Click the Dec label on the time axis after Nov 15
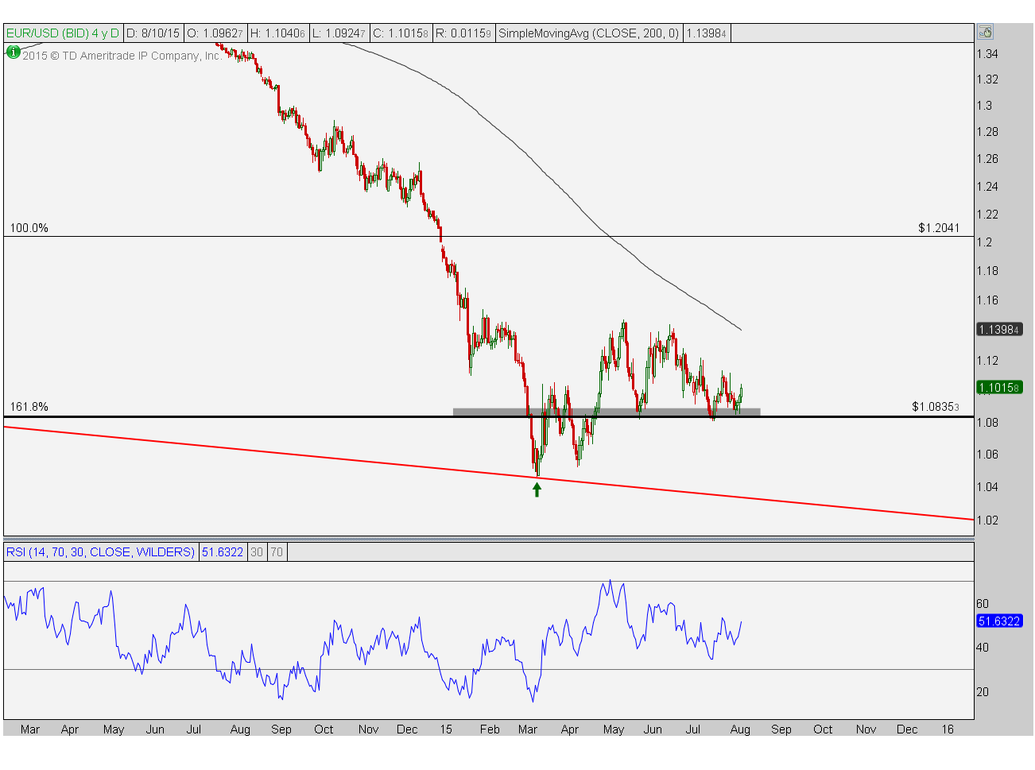The height and width of the screenshot is (770, 1035). [907, 729]
